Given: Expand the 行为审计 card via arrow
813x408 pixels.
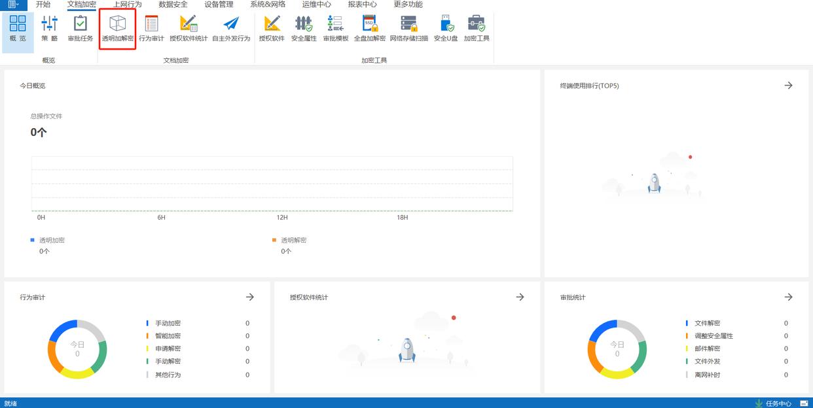Looking at the screenshot, I should click(x=249, y=297).
